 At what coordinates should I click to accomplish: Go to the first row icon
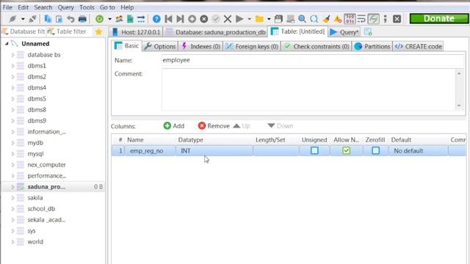pyautogui.click(x=168, y=19)
